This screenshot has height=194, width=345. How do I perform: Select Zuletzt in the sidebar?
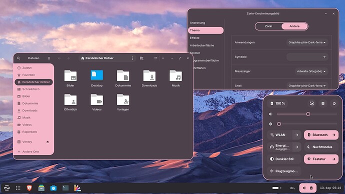click(33, 67)
